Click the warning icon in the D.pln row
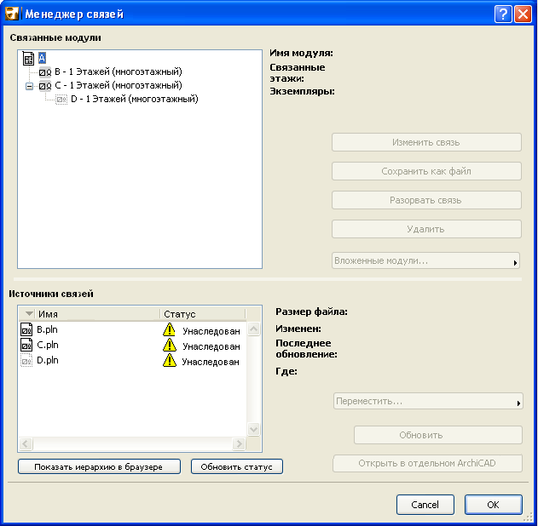This screenshot has height=526, width=538. pos(169,360)
